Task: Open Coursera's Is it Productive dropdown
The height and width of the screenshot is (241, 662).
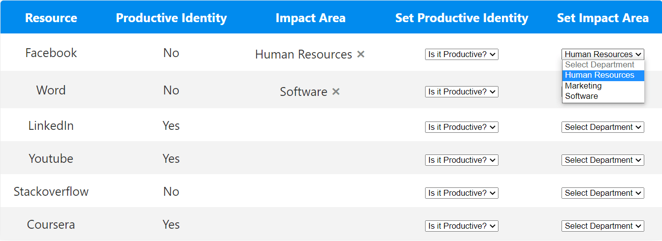Action: [462, 226]
